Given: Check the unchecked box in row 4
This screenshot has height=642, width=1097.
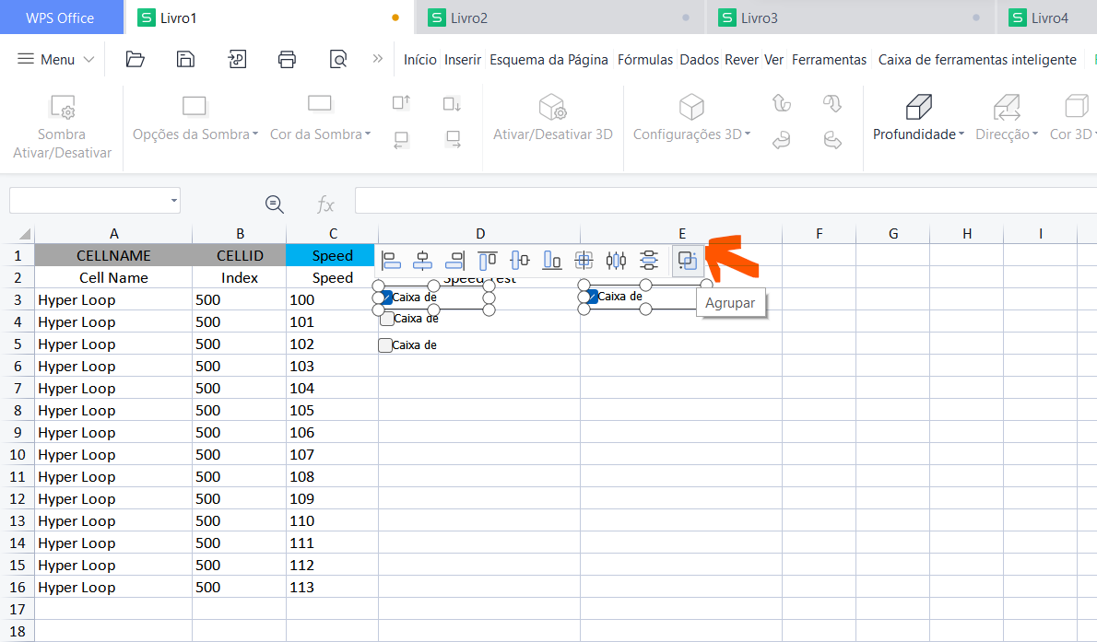Looking at the screenshot, I should [x=387, y=319].
